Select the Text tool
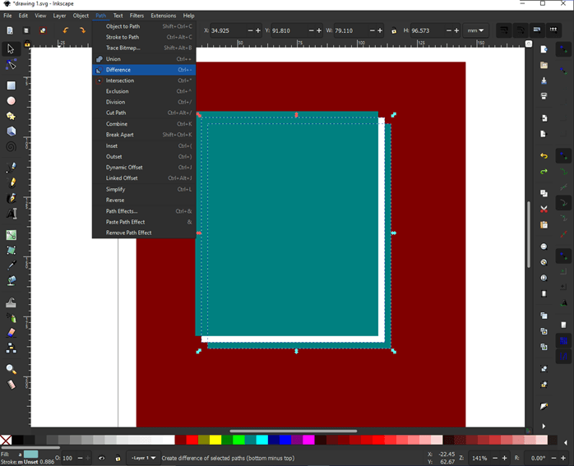Viewport: 574px width, 466px height. point(11,215)
